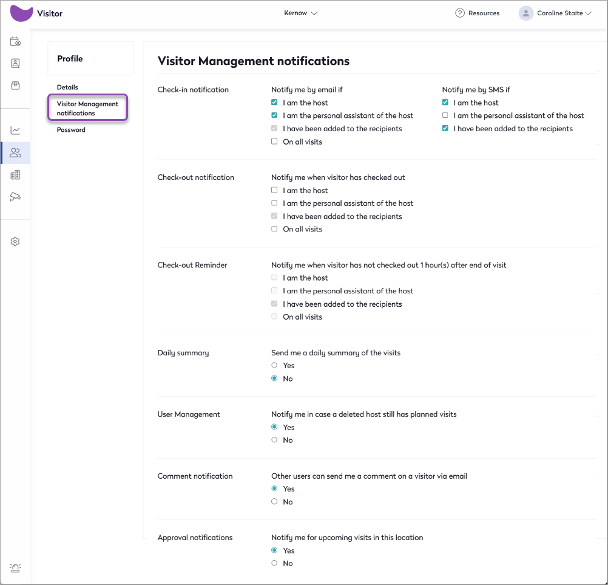The image size is (608, 585).
Task: Click 'Check-out Reminder' label
Action: tap(192, 265)
